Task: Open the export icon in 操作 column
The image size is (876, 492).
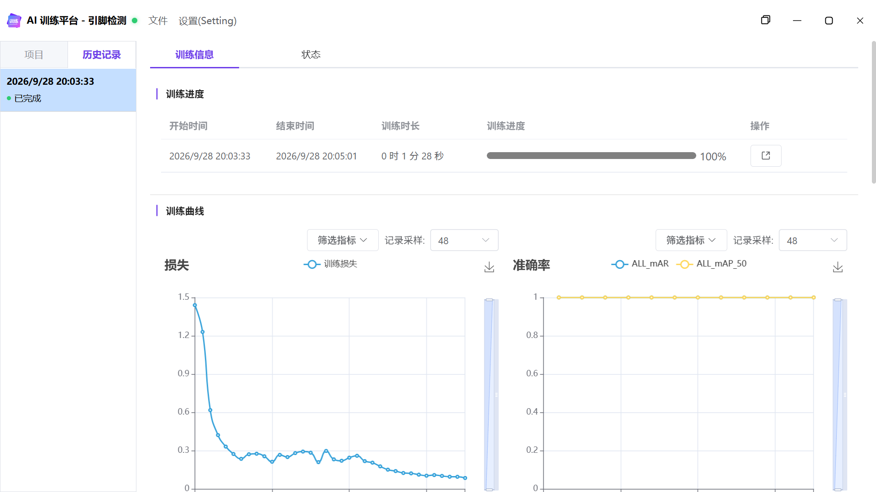Action: point(766,156)
